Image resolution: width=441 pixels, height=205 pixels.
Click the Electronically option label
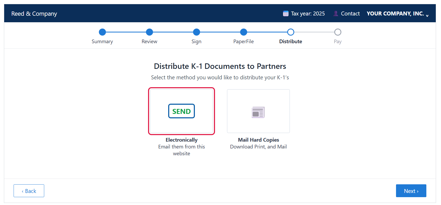182,140
